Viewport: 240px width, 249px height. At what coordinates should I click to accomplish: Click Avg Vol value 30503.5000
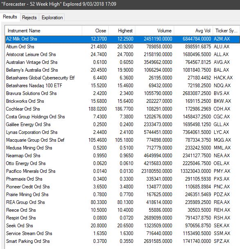coord(200,210)
